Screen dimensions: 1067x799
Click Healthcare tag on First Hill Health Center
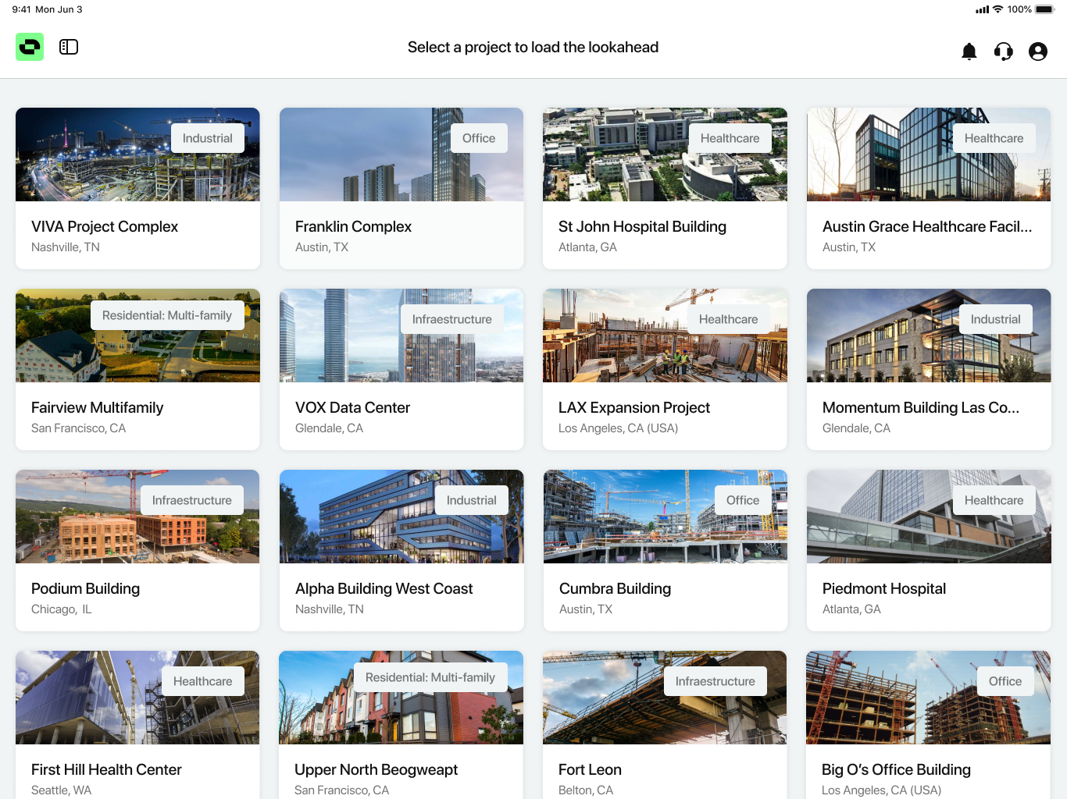[x=203, y=681]
